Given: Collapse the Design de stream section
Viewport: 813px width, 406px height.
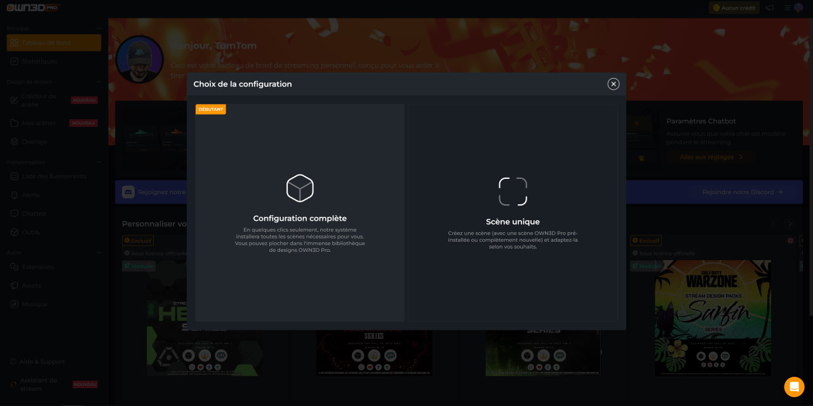Looking at the screenshot, I should click(x=99, y=82).
